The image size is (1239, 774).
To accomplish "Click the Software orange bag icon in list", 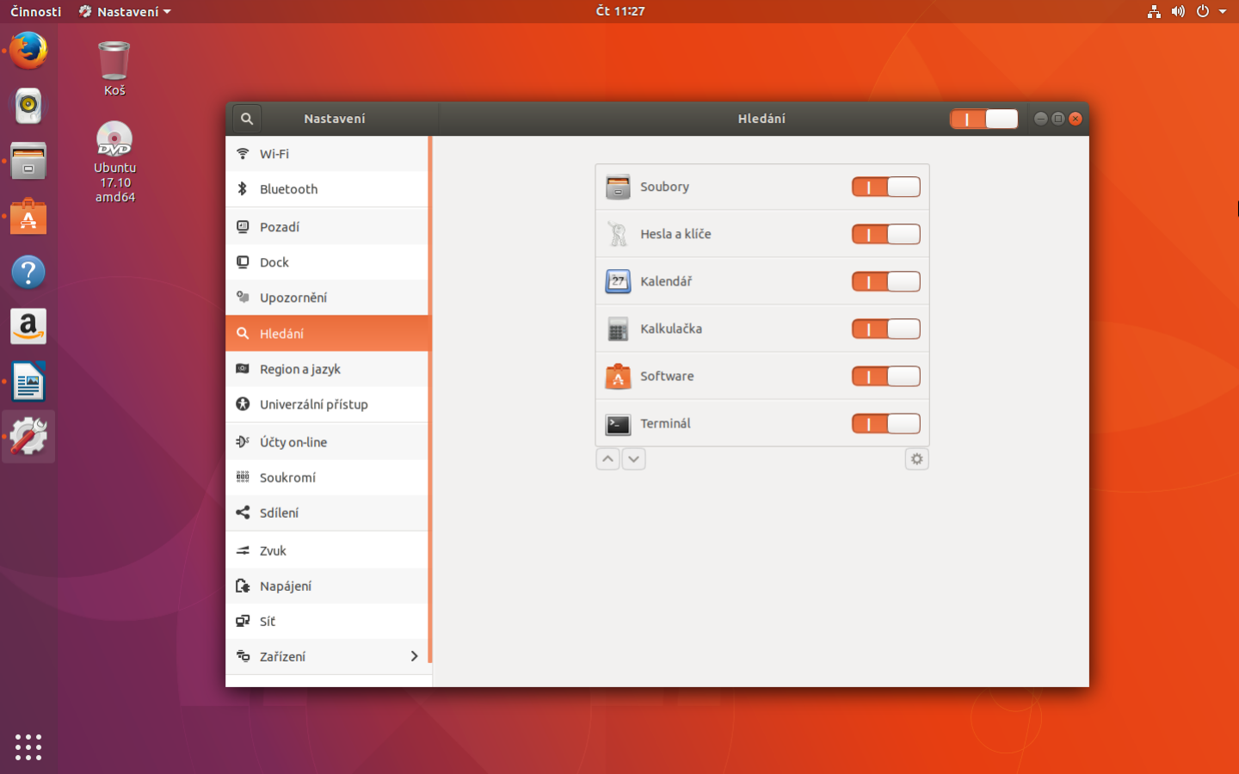I will 618,376.
